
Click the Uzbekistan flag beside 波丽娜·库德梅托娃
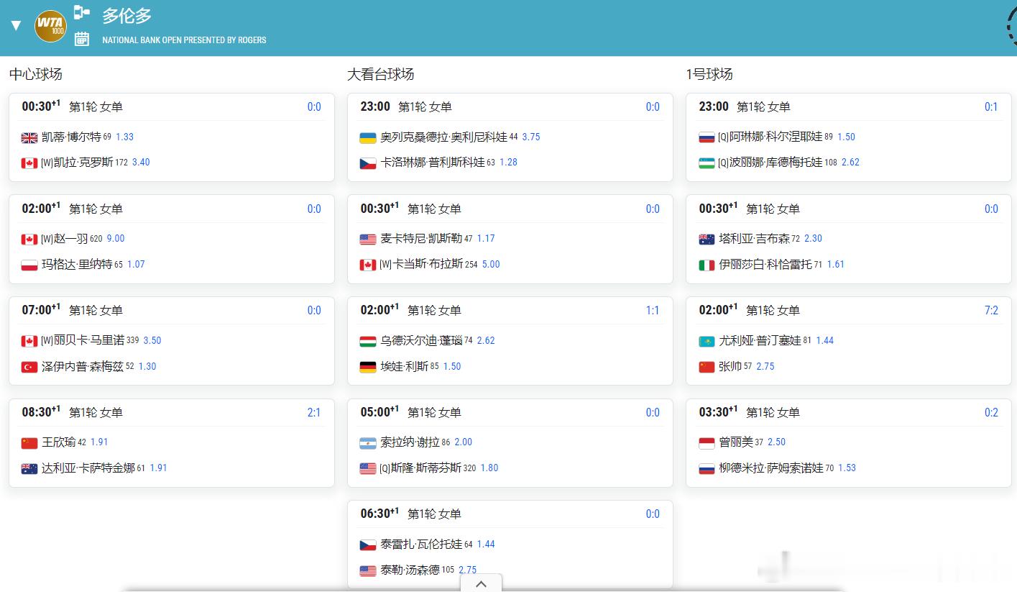[x=707, y=163]
